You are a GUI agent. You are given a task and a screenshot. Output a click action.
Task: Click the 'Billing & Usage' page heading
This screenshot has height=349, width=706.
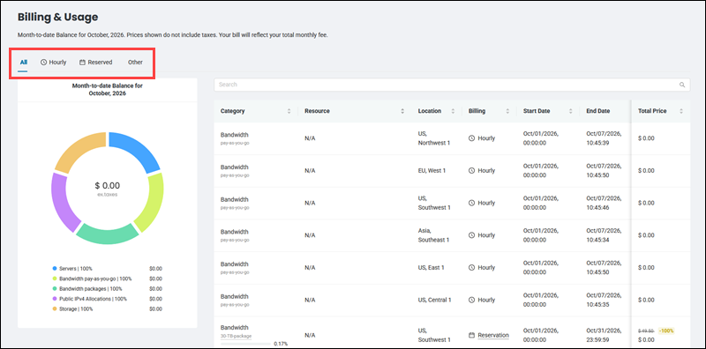click(x=57, y=18)
